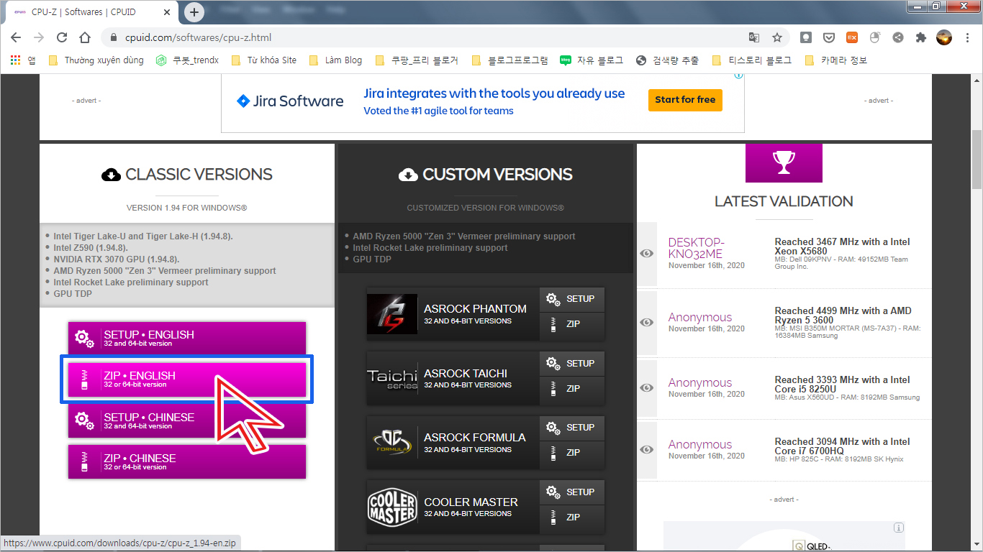983x552 pixels.
Task: Open the DESKTOP-KNO32ME validation link
Action: [696, 248]
